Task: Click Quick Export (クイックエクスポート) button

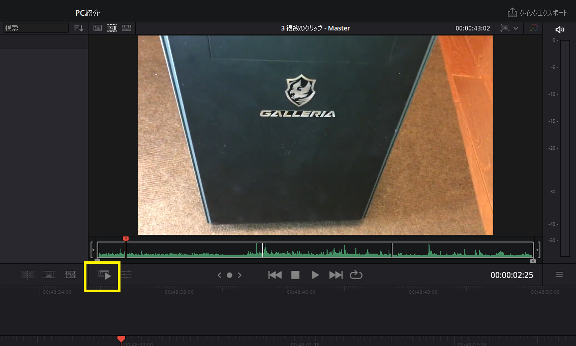Action: click(x=537, y=13)
